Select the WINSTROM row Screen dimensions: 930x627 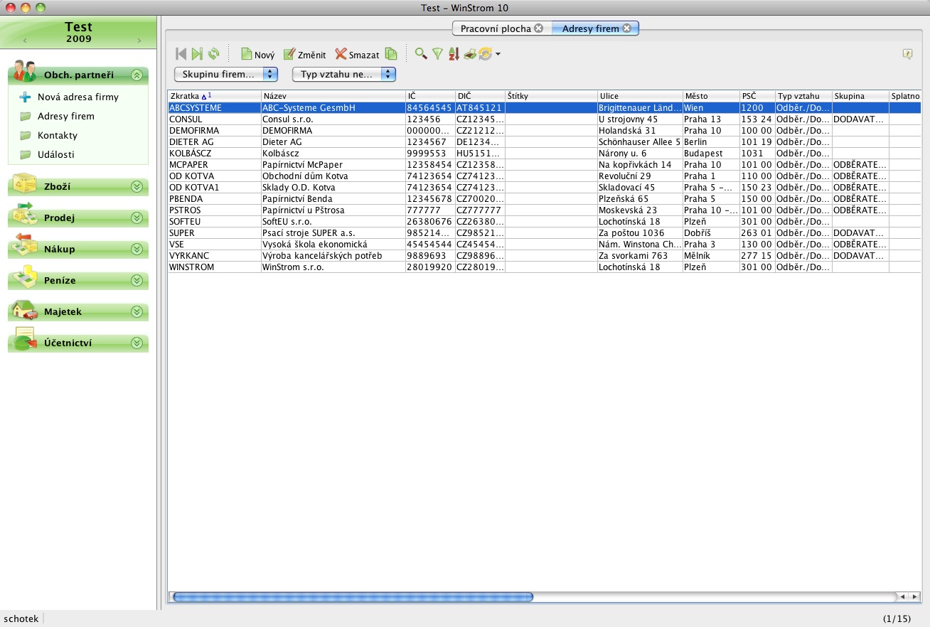pyautogui.click(x=545, y=267)
